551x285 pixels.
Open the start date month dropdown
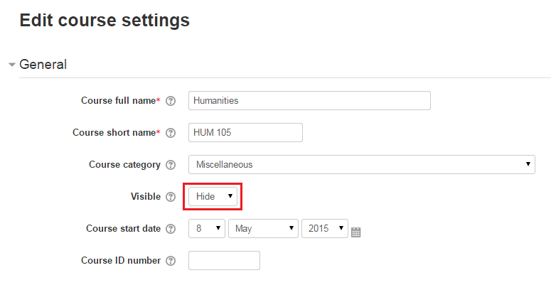(262, 229)
